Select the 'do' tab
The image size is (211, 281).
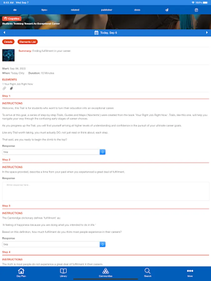(x=15, y=10)
